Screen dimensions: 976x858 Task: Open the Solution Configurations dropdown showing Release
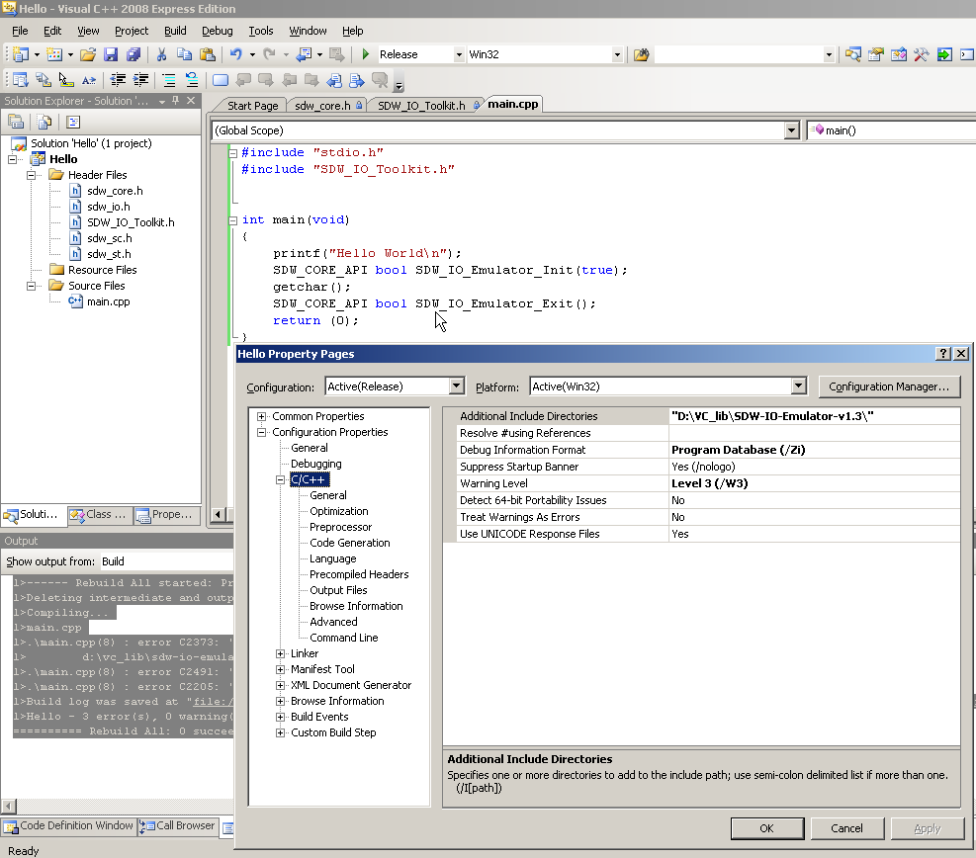(459, 54)
